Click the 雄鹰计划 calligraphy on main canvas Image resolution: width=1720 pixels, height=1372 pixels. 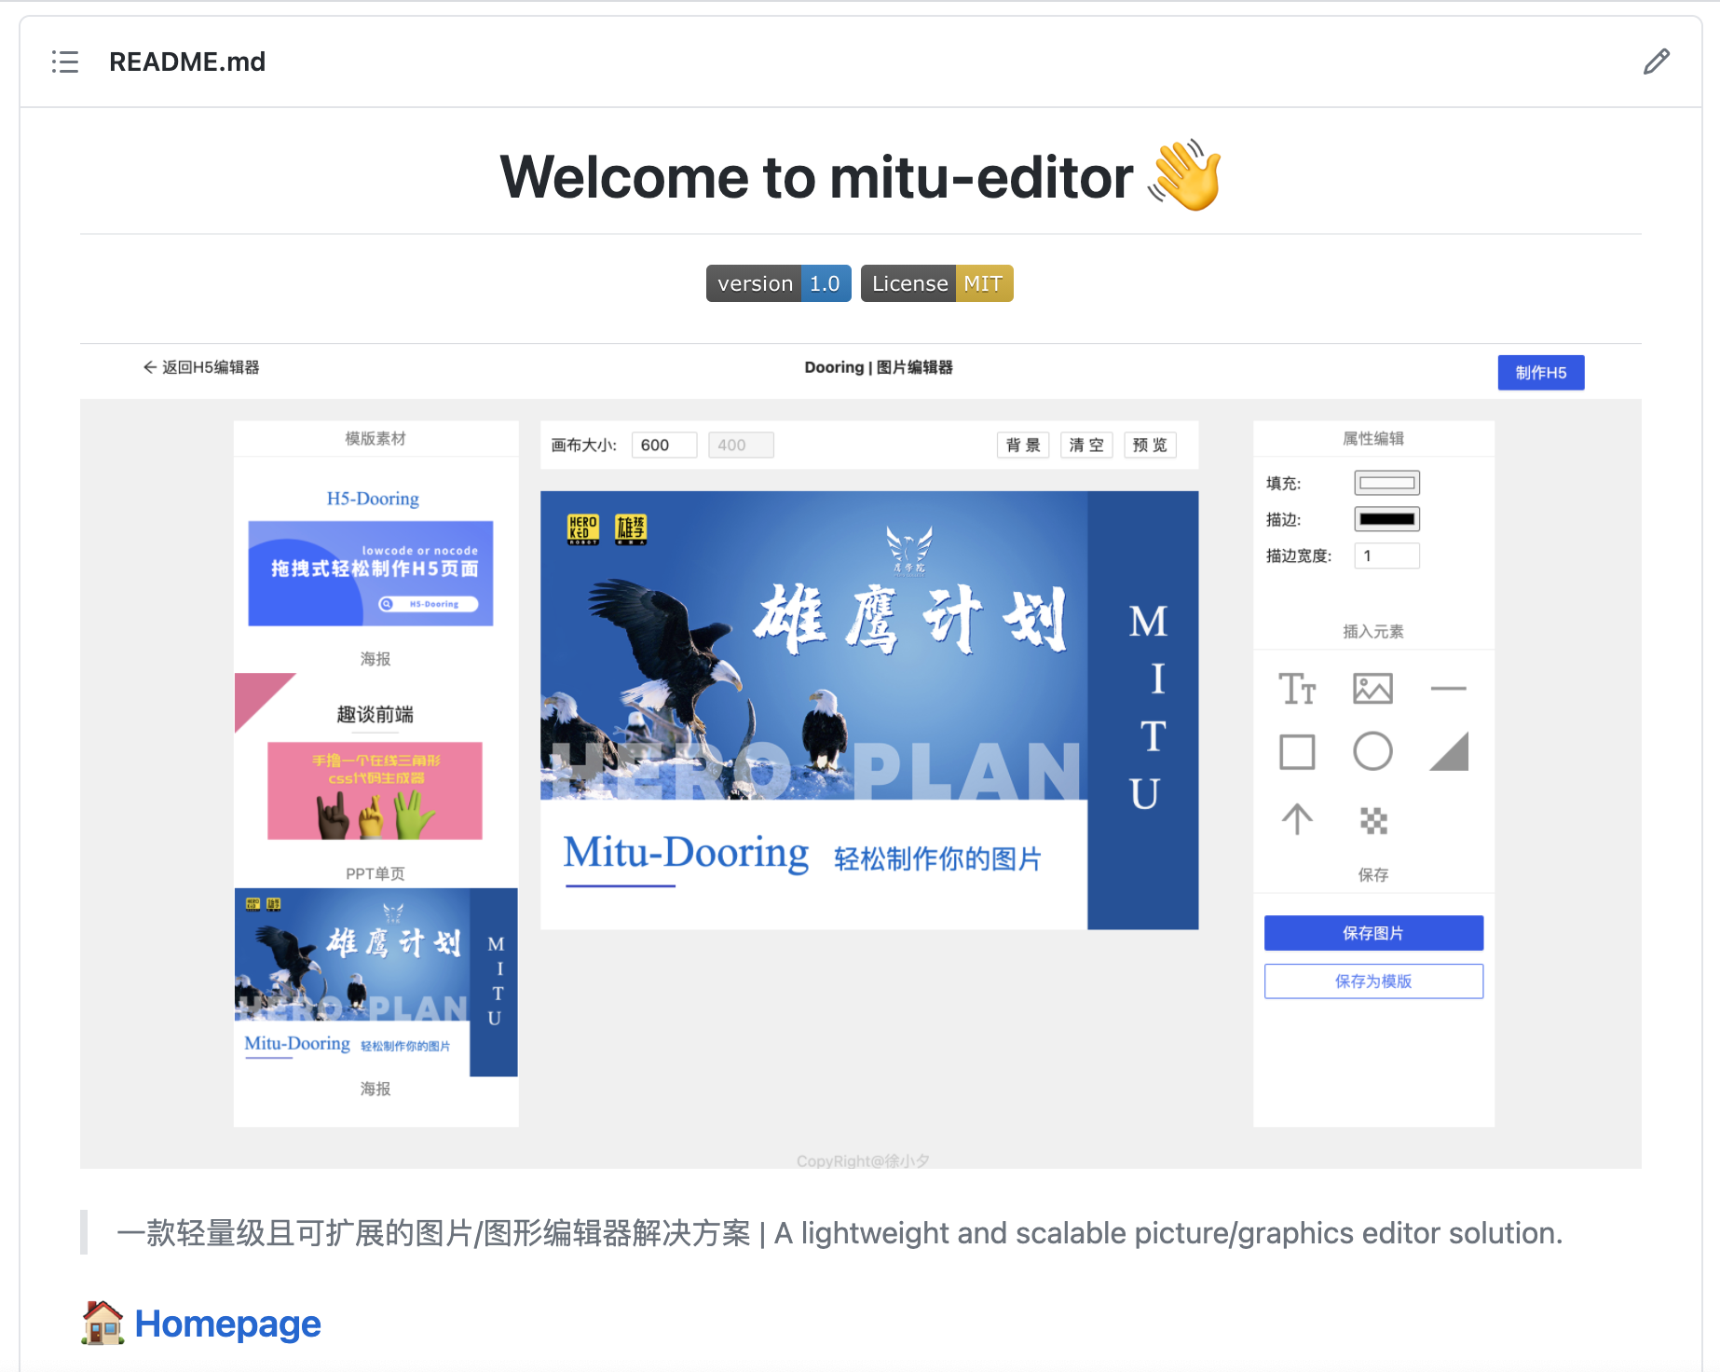pyautogui.click(x=909, y=618)
